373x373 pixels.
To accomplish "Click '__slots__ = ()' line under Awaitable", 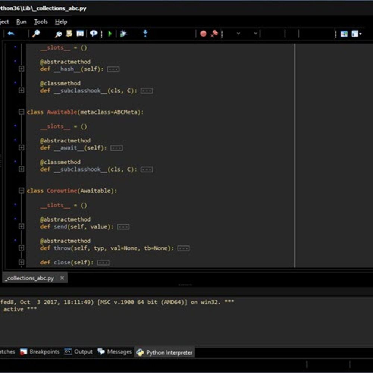I will tap(63, 126).
